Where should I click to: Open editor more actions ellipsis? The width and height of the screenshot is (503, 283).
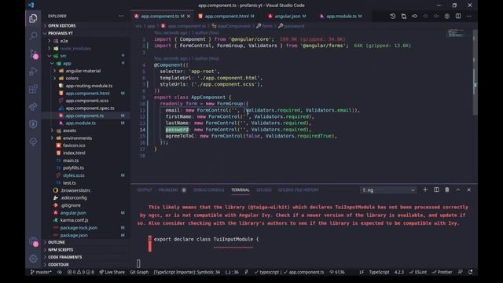coord(468,16)
